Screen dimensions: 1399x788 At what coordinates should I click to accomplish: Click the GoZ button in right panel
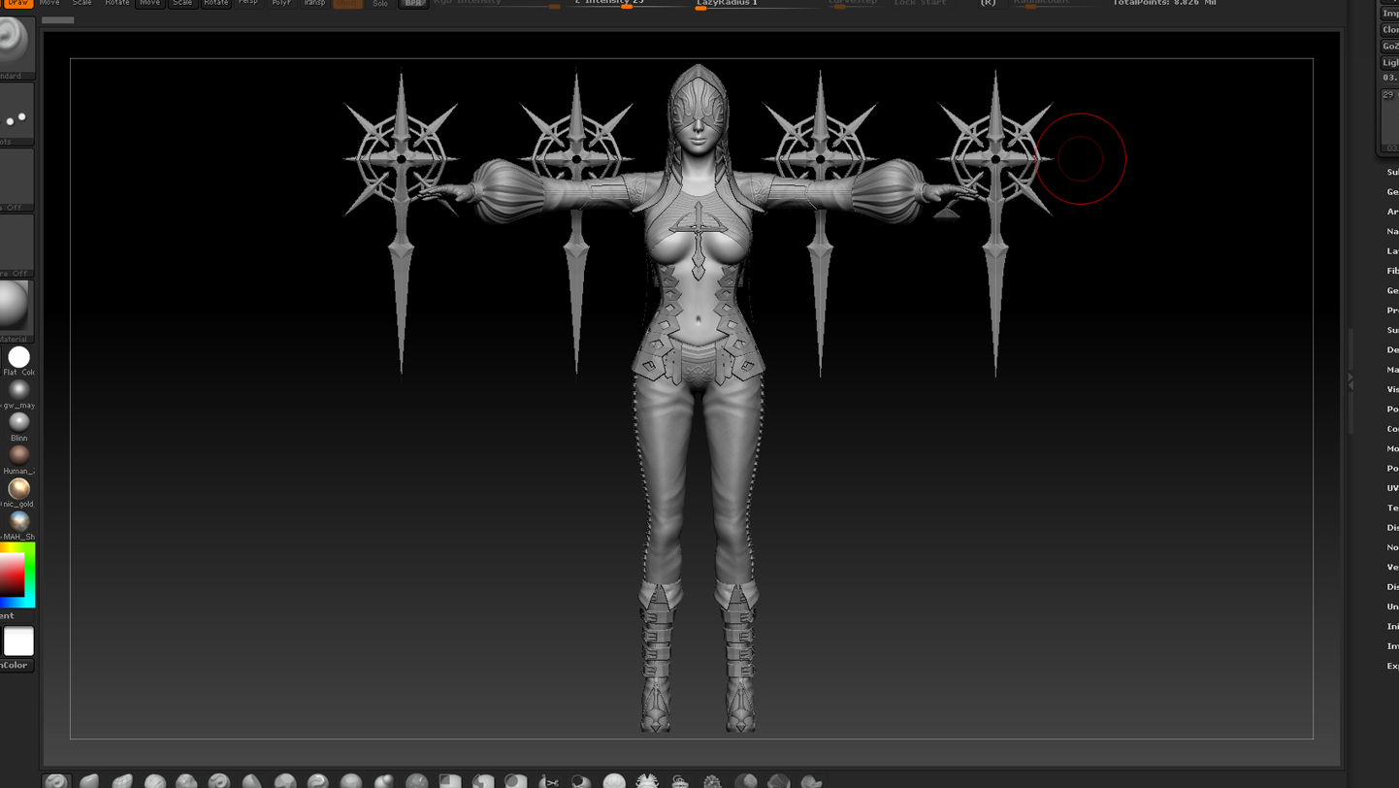pyautogui.click(x=1390, y=46)
